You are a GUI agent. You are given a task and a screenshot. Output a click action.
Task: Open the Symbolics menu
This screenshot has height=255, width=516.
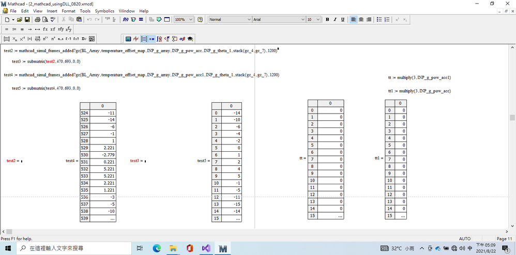point(104,11)
